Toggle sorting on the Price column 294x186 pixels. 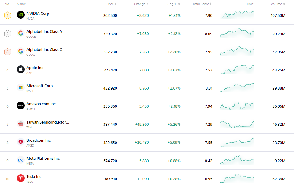point(116,4)
